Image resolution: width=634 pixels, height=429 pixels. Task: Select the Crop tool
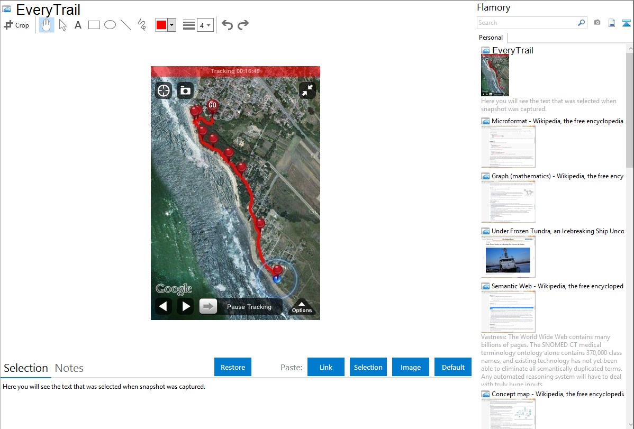(x=16, y=25)
